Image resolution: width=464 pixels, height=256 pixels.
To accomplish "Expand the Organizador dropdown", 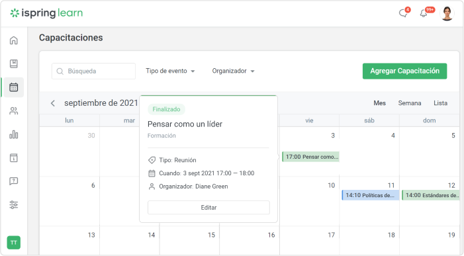I will pyautogui.click(x=233, y=71).
